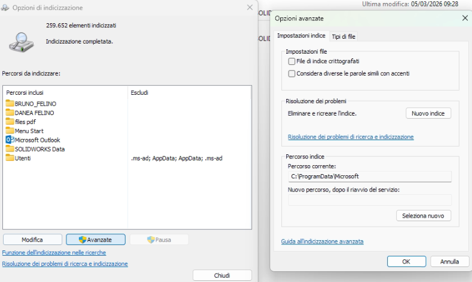Select DANEA FELINO text in list
This screenshot has height=282, width=472.
pyautogui.click(x=34, y=113)
